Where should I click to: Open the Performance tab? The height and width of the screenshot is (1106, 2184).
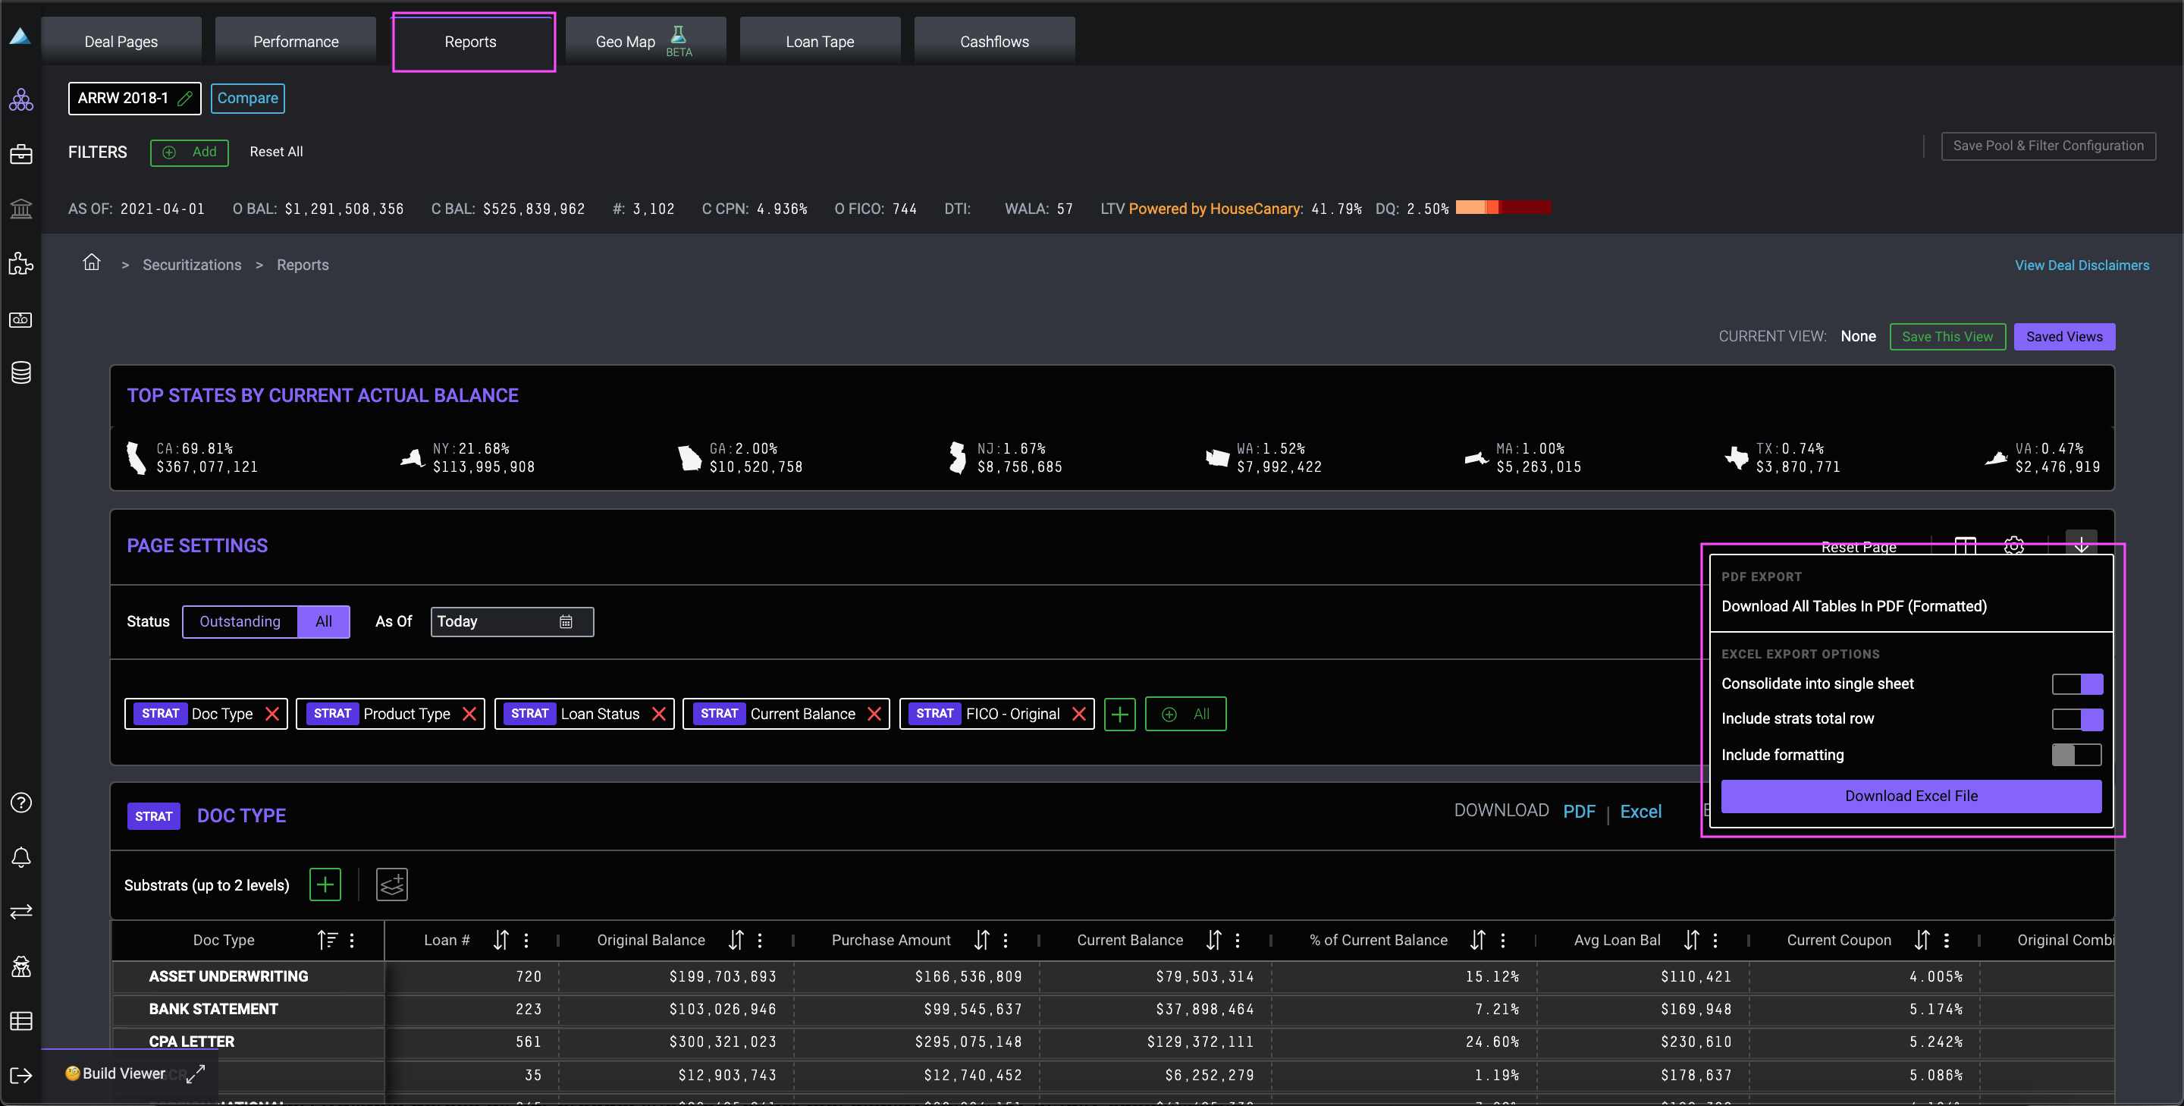pyautogui.click(x=295, y=42)
